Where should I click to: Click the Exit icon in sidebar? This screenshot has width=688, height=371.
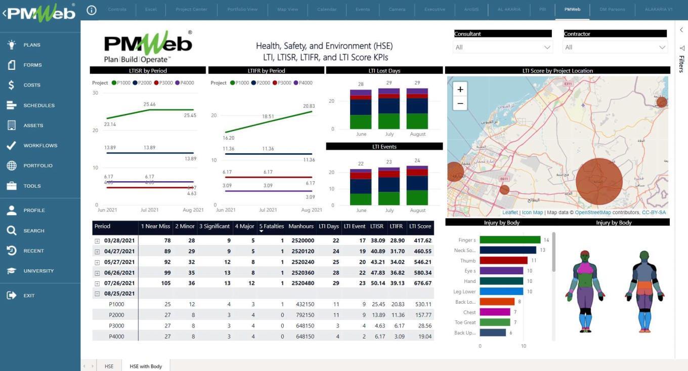[x=12, y=295]
